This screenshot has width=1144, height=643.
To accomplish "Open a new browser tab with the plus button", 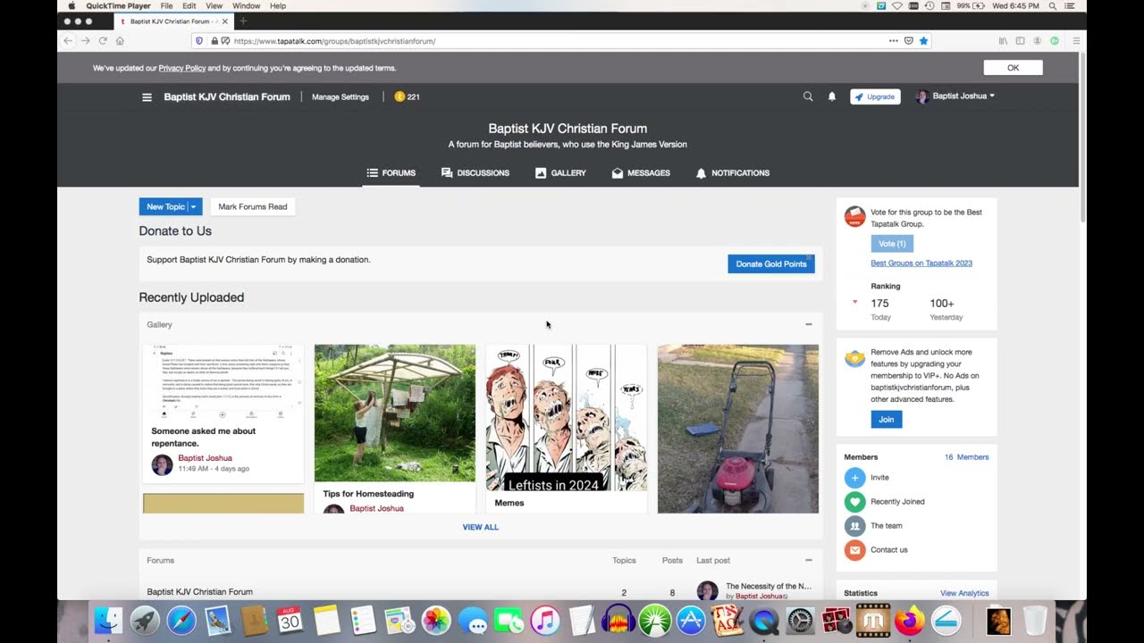I will coord(243,21).
